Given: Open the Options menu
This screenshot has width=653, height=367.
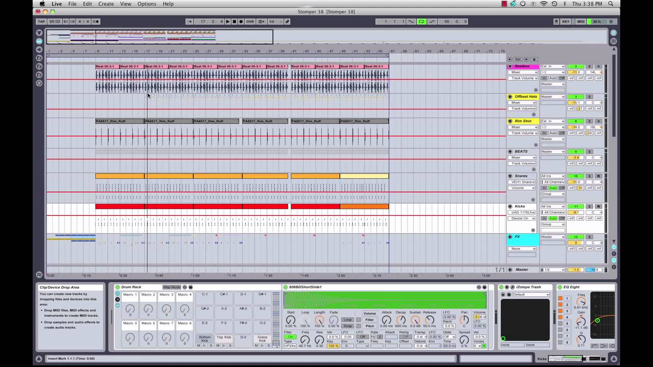Looking at the screenshot, I should point(147,4).
